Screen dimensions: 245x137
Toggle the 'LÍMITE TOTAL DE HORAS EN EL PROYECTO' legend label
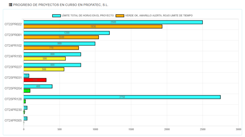click(x=87, y=15)
